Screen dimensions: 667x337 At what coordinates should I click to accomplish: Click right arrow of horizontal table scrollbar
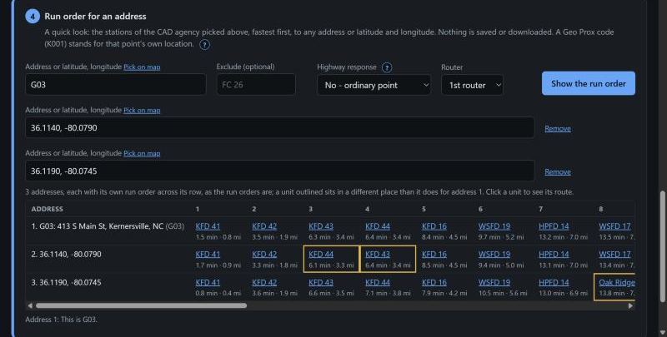[630, 305]
